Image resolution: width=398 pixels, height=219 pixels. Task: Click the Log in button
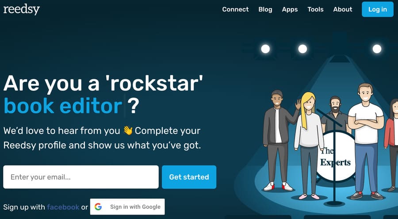[378, 9]
